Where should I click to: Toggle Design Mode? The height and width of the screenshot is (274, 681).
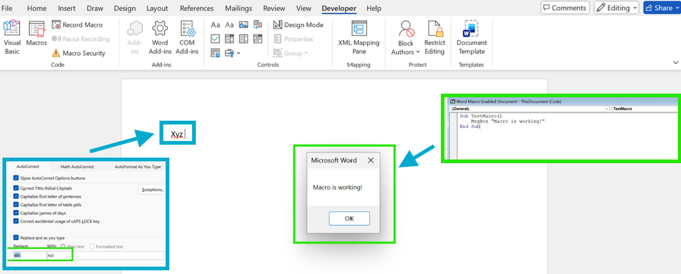pos(299,25)
